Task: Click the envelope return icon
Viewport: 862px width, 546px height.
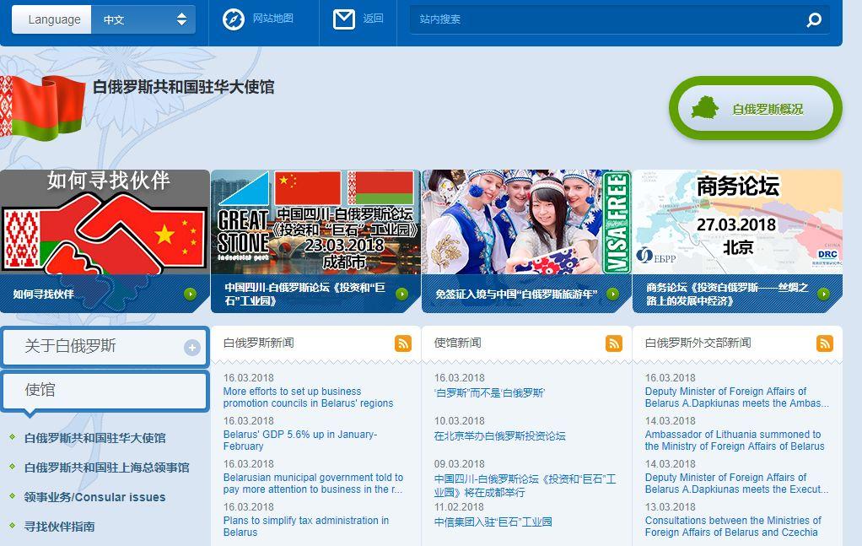Action: click(x=344, y=19)
